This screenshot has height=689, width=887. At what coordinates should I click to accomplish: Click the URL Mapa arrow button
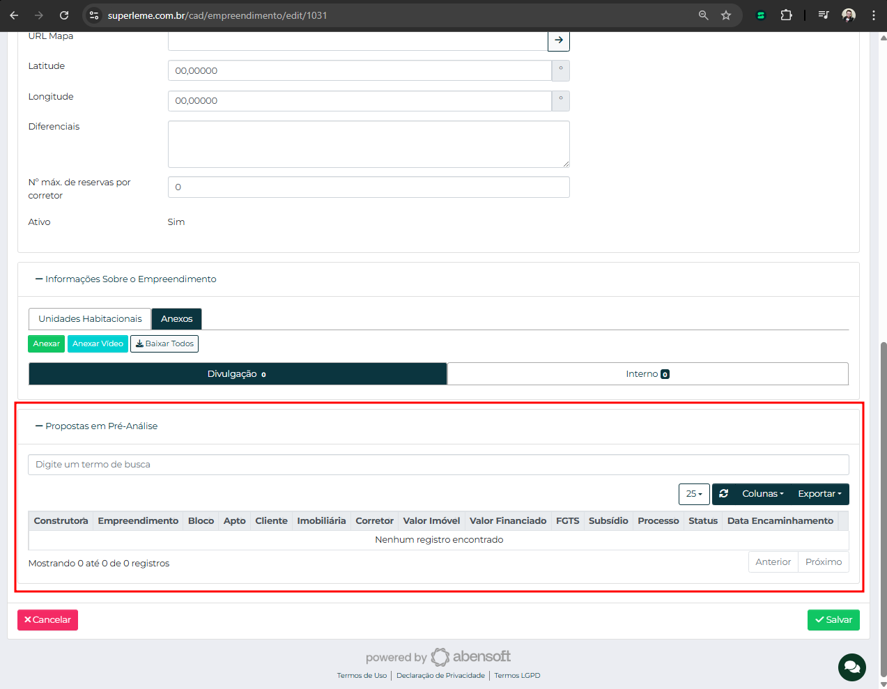click(558, 40)
